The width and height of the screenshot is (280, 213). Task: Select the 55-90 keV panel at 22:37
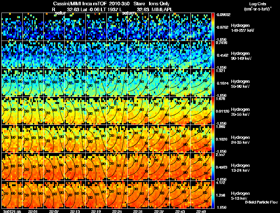coord(159,83)
